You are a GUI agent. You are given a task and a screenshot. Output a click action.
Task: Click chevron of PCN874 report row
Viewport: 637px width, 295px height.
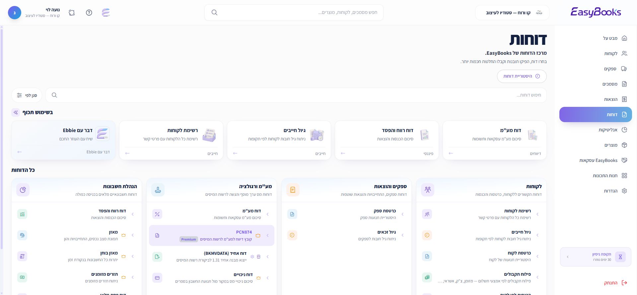268,235
